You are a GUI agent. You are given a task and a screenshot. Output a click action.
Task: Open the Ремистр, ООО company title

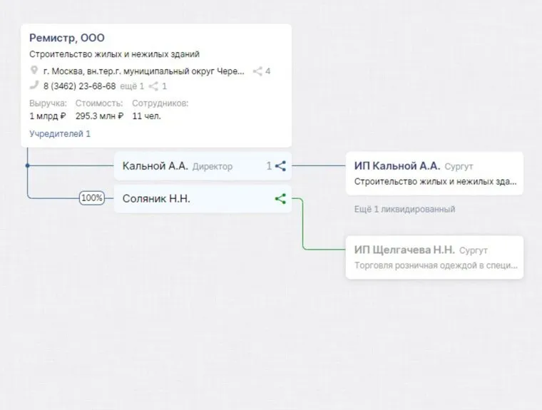tap(67, 38)
